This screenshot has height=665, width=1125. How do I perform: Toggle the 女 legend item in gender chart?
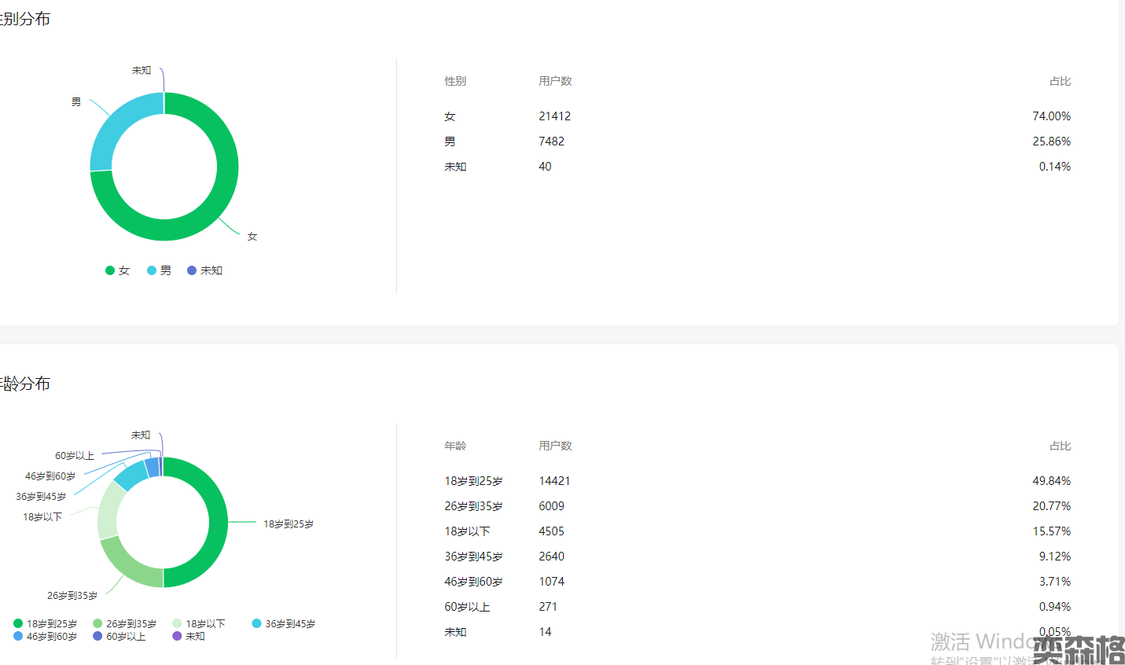click(x=117, y=270)
